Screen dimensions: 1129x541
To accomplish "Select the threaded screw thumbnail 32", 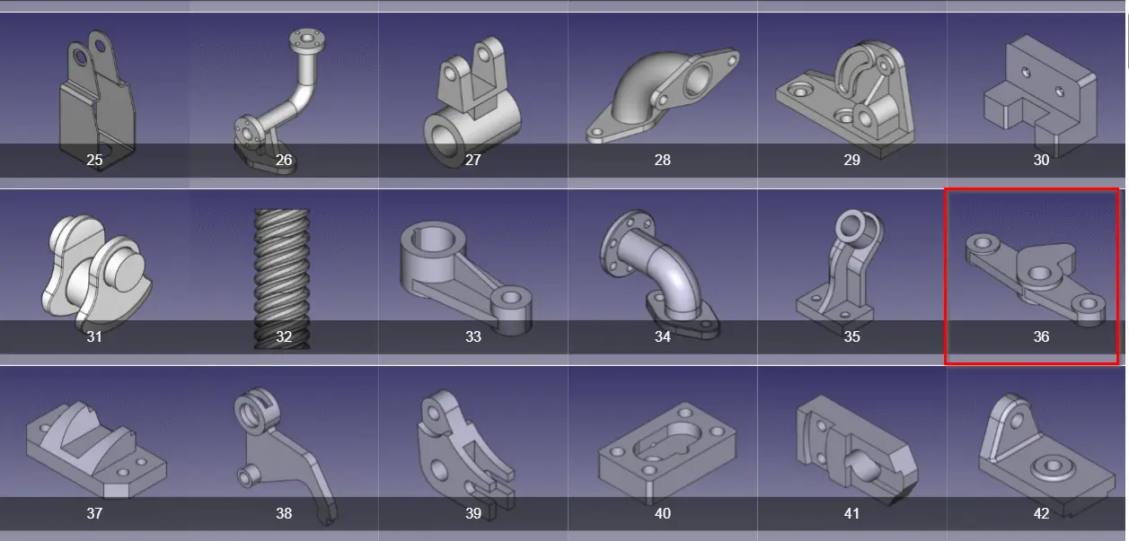I will click(284, 271).
